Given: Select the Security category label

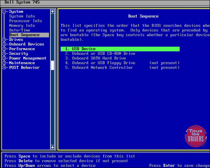Looking at the screenshot, I should click(18, 53).
